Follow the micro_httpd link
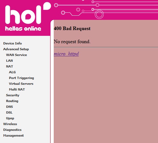 click(x=66, y=54)
